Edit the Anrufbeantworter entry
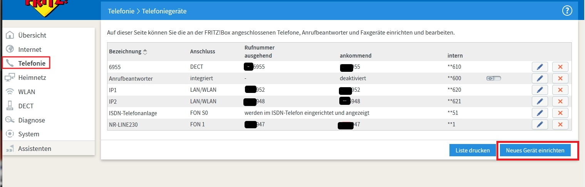585x187 pixels. pyautogui.click(x=540, y=78)
